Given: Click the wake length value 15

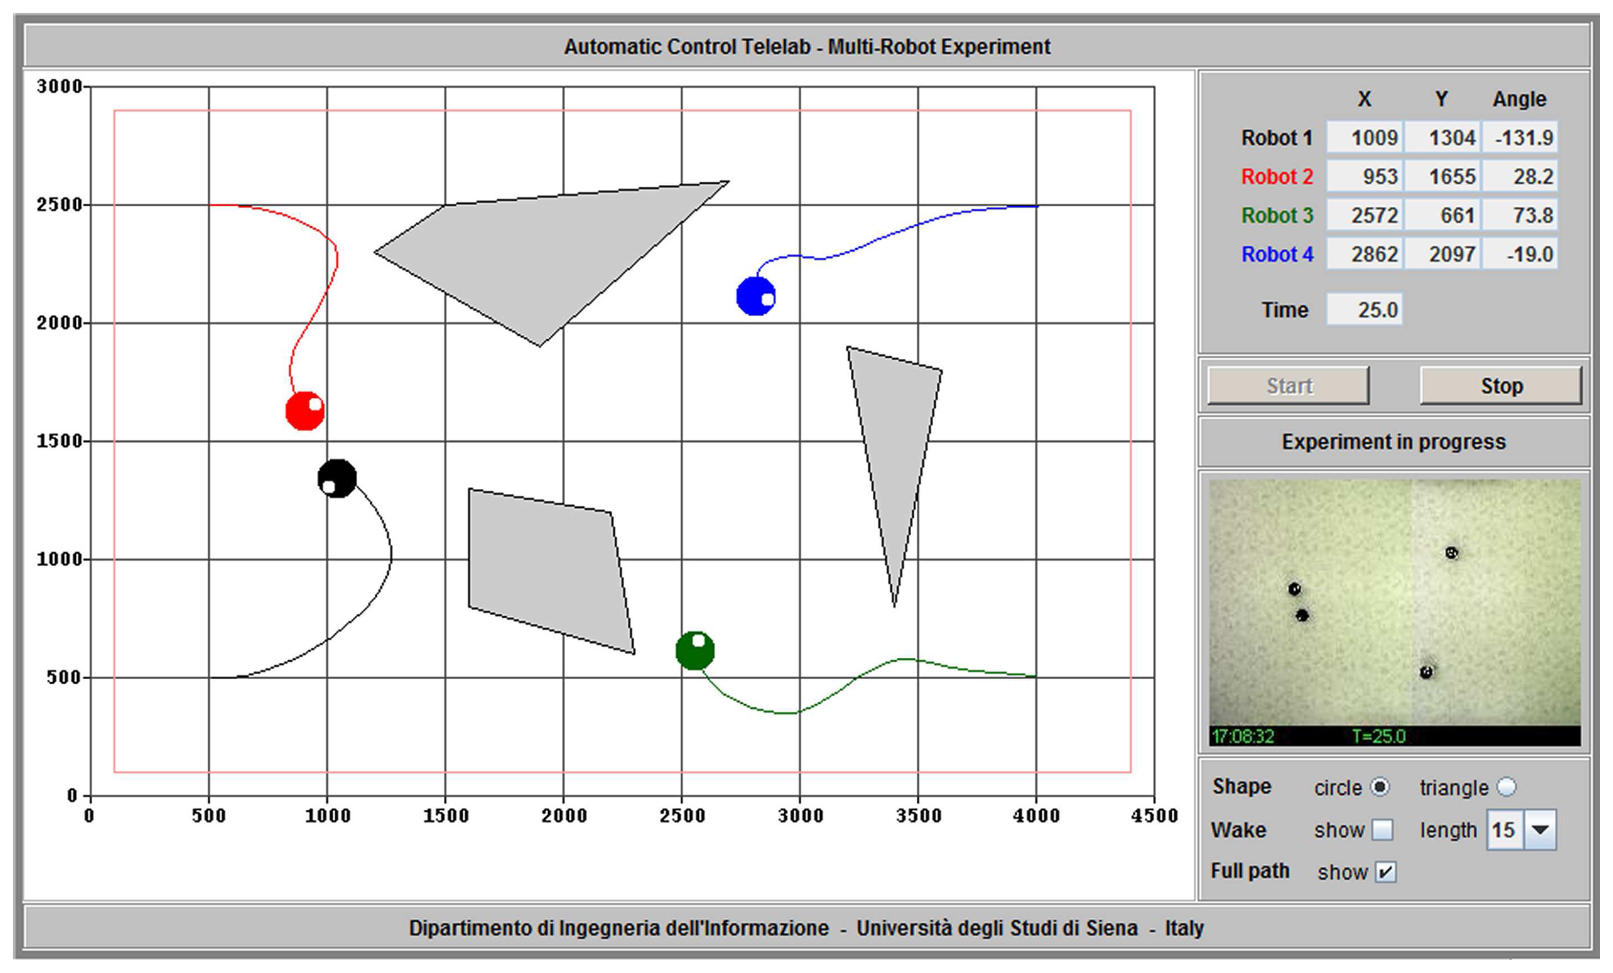Looking at the screenshot, I should tap(1504, 830).
